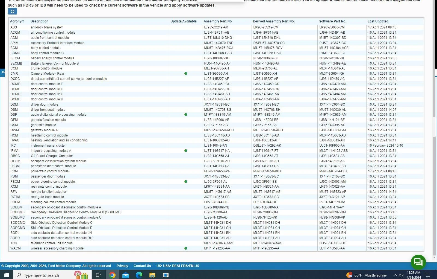437x279 pixels.
Task: Open File Explorer from the taskbar
Action: click(x=152, y=275)
